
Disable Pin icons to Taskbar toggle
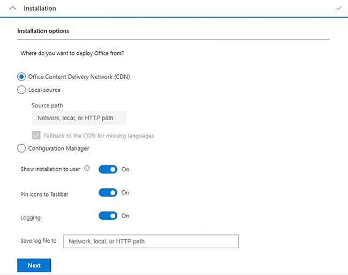(108, 193)
